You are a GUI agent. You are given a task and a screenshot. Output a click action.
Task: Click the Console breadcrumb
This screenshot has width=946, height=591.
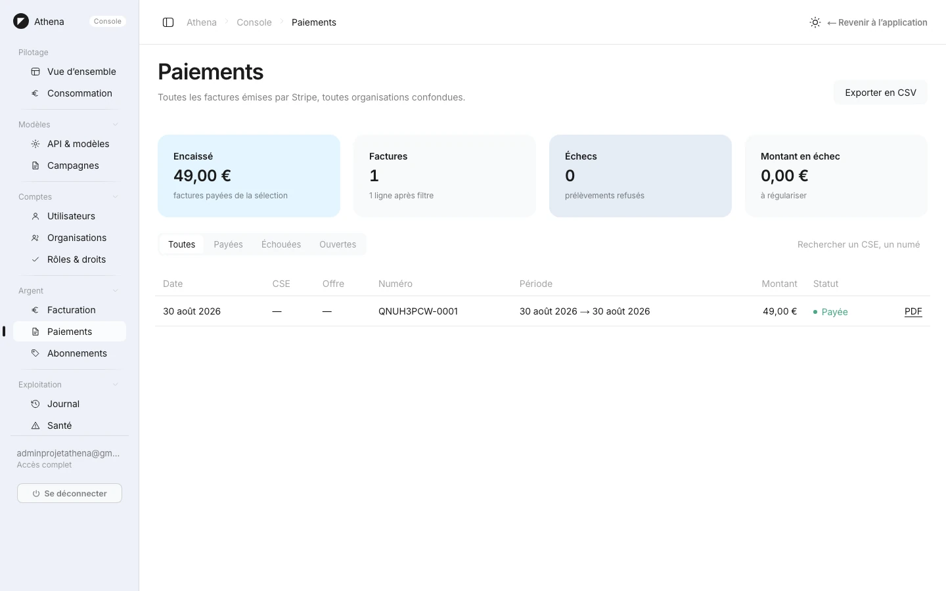click(x=254, y=22)
